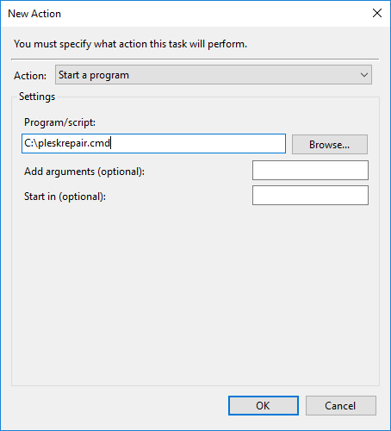
Task: Close the New Action dialog with X
Action: [377, 13]
